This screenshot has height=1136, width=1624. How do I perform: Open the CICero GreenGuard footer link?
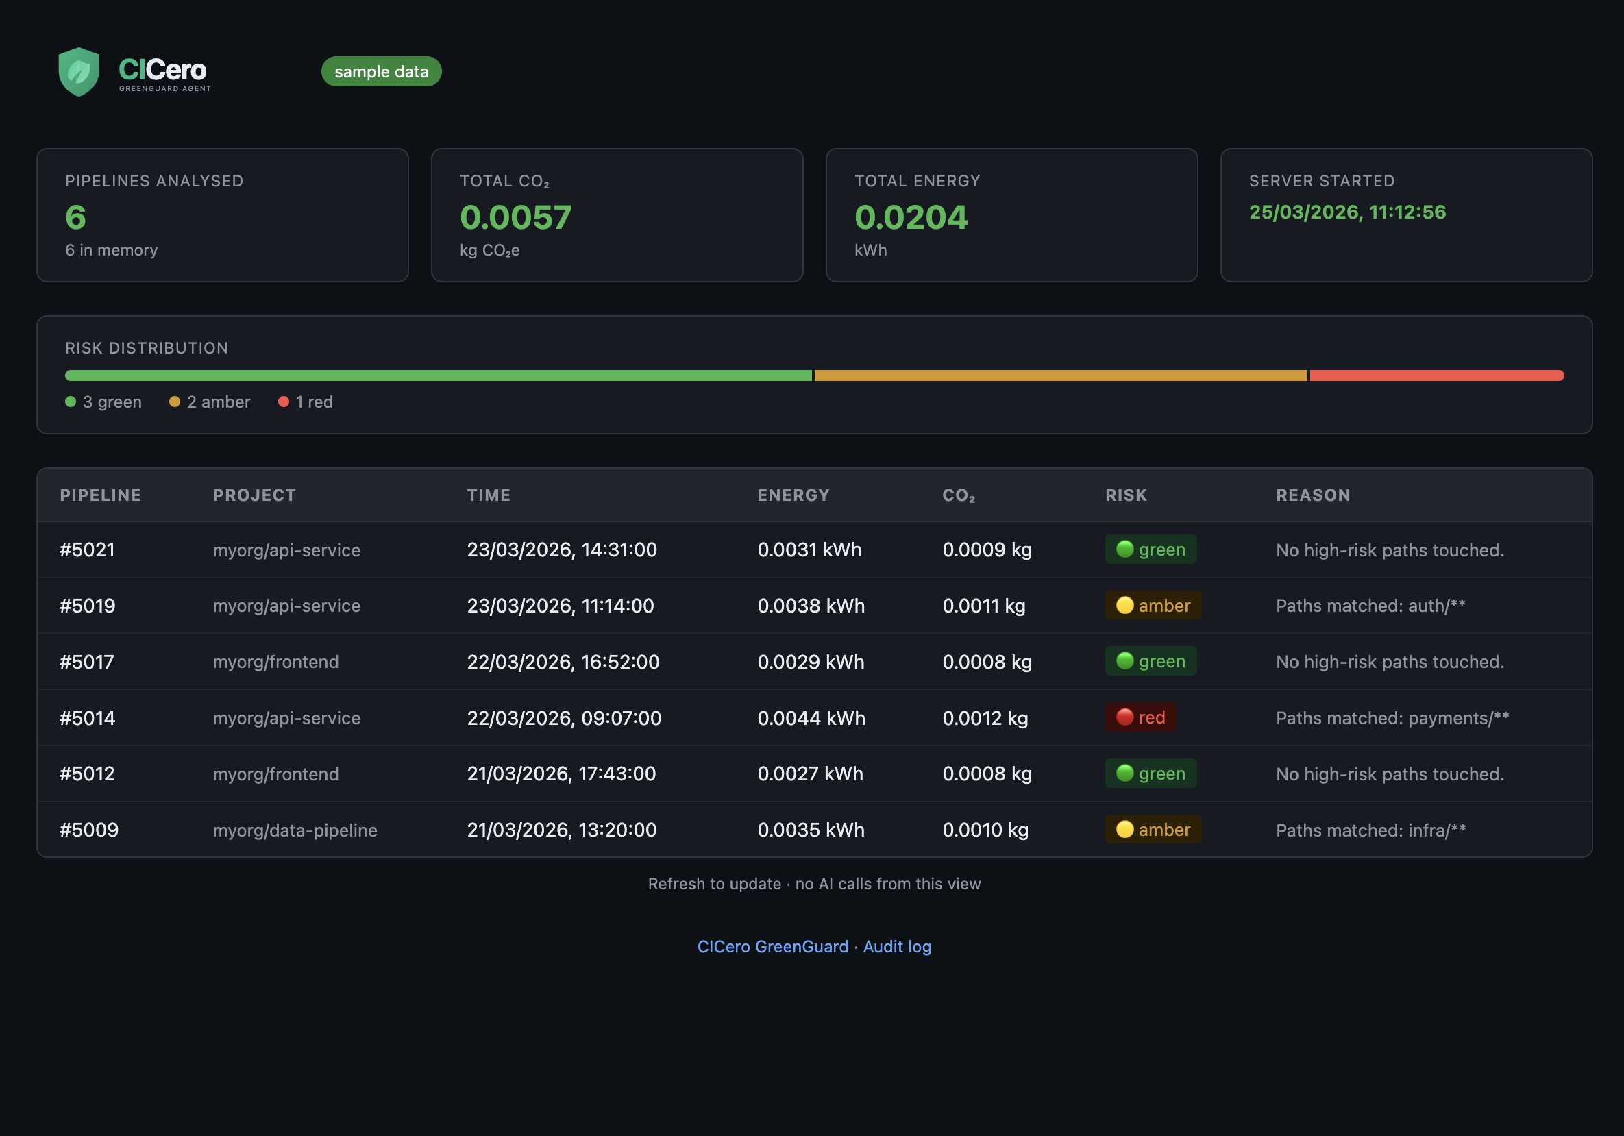772,946
